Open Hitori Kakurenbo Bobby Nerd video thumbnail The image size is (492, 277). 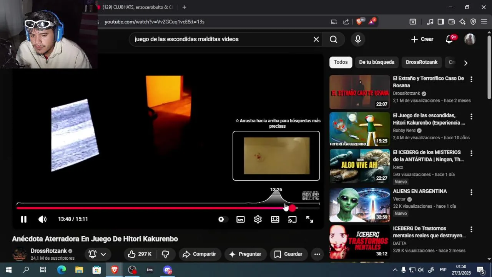click(x=359, y=129)
